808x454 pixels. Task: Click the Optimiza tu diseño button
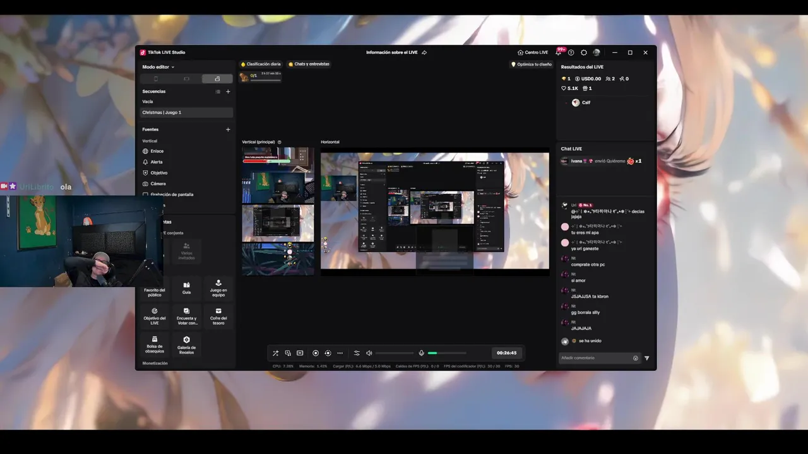[532, 64]
